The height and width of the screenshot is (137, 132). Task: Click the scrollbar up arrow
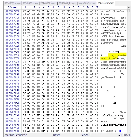click(129, 7)
